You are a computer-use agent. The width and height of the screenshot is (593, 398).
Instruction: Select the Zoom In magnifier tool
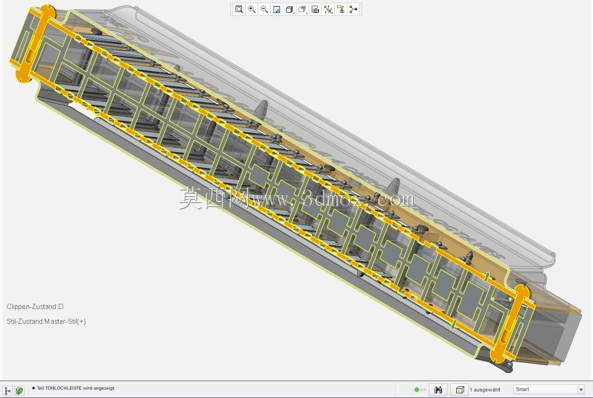(252, 9)
